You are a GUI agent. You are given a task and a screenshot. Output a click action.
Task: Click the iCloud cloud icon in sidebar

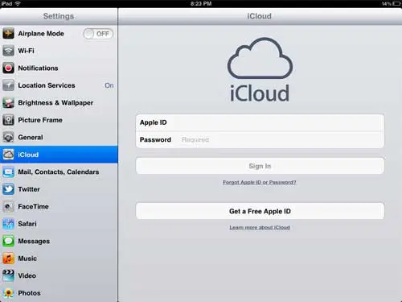coord(8,155)
